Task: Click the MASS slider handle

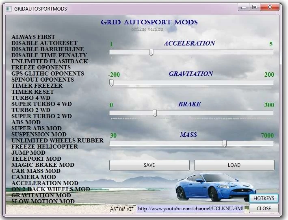Action: coord(225,143)
